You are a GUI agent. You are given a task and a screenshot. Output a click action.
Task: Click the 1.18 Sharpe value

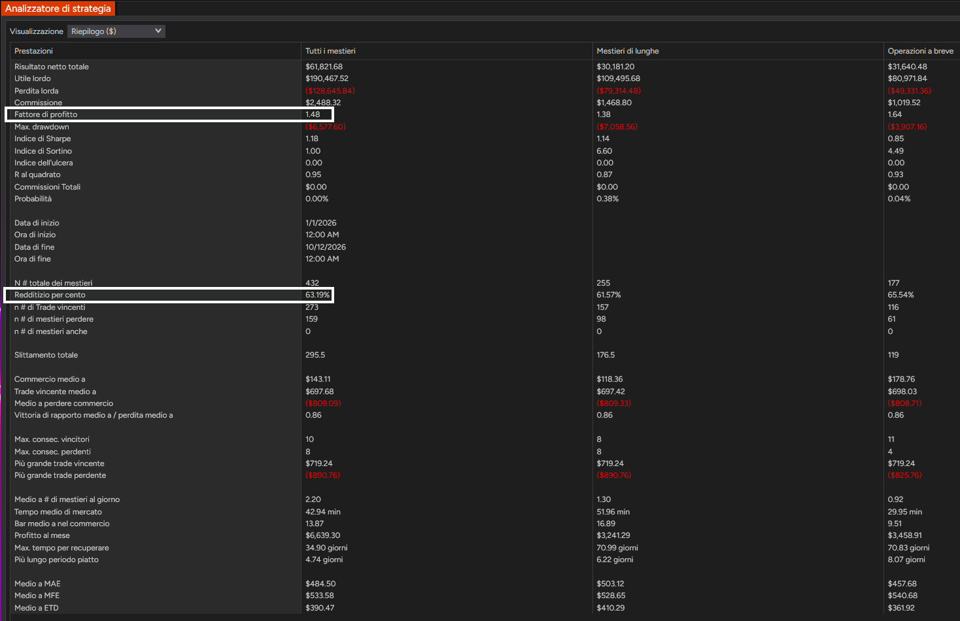coord(312,139)
